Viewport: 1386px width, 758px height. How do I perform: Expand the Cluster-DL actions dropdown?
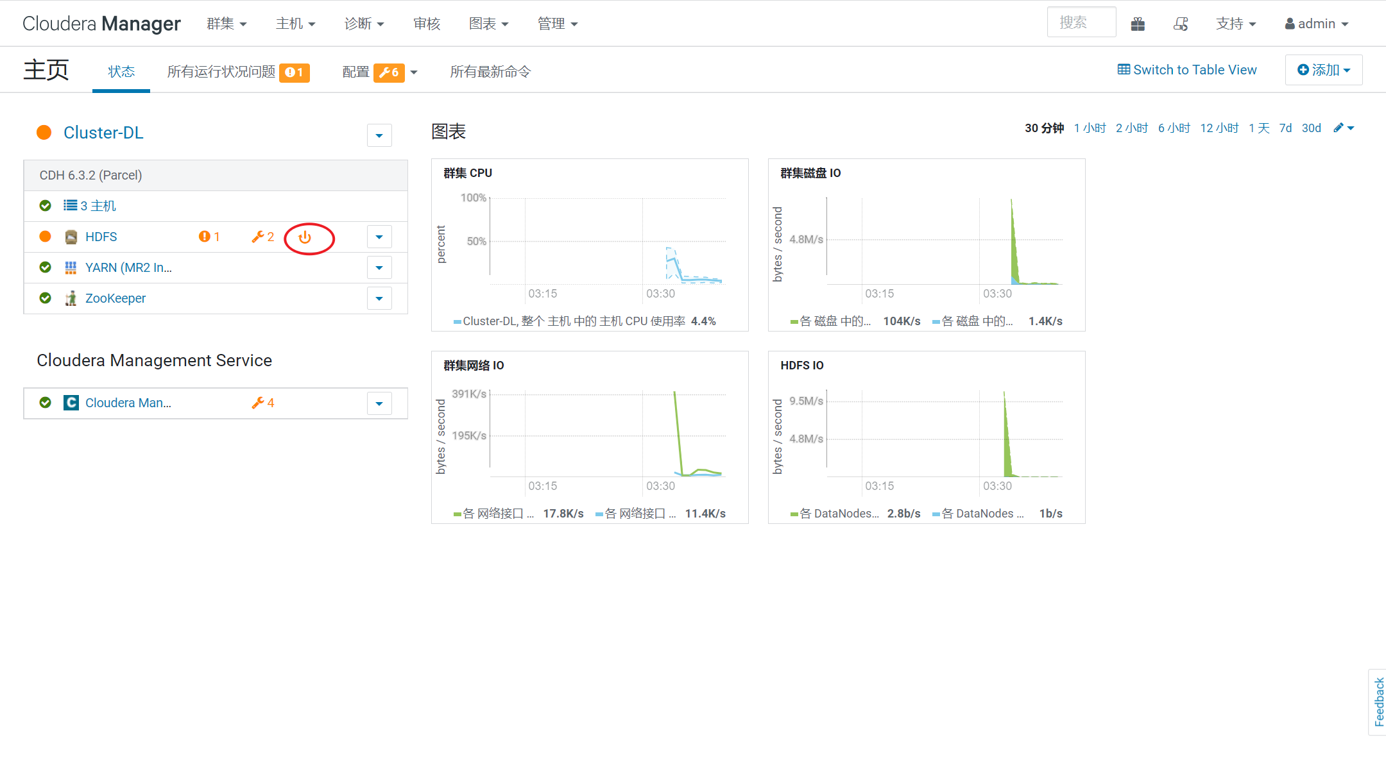coord(379,135)
